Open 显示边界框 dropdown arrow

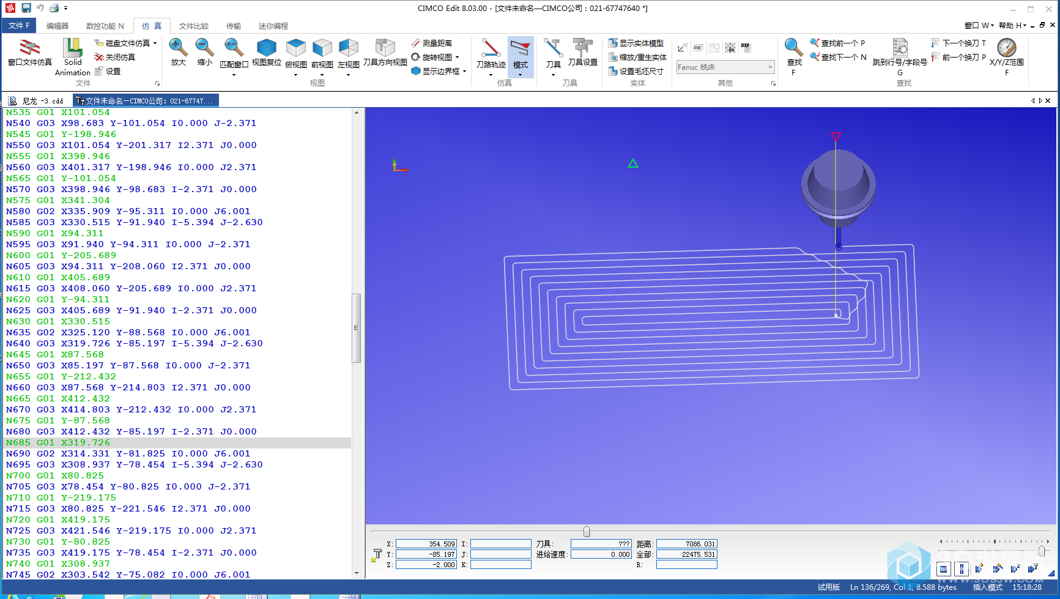pyautogui.click(x=465, y=71)
